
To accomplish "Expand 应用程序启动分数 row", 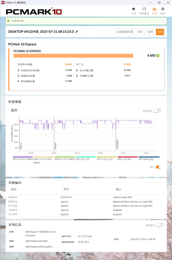I will click(x=18, y=70).
